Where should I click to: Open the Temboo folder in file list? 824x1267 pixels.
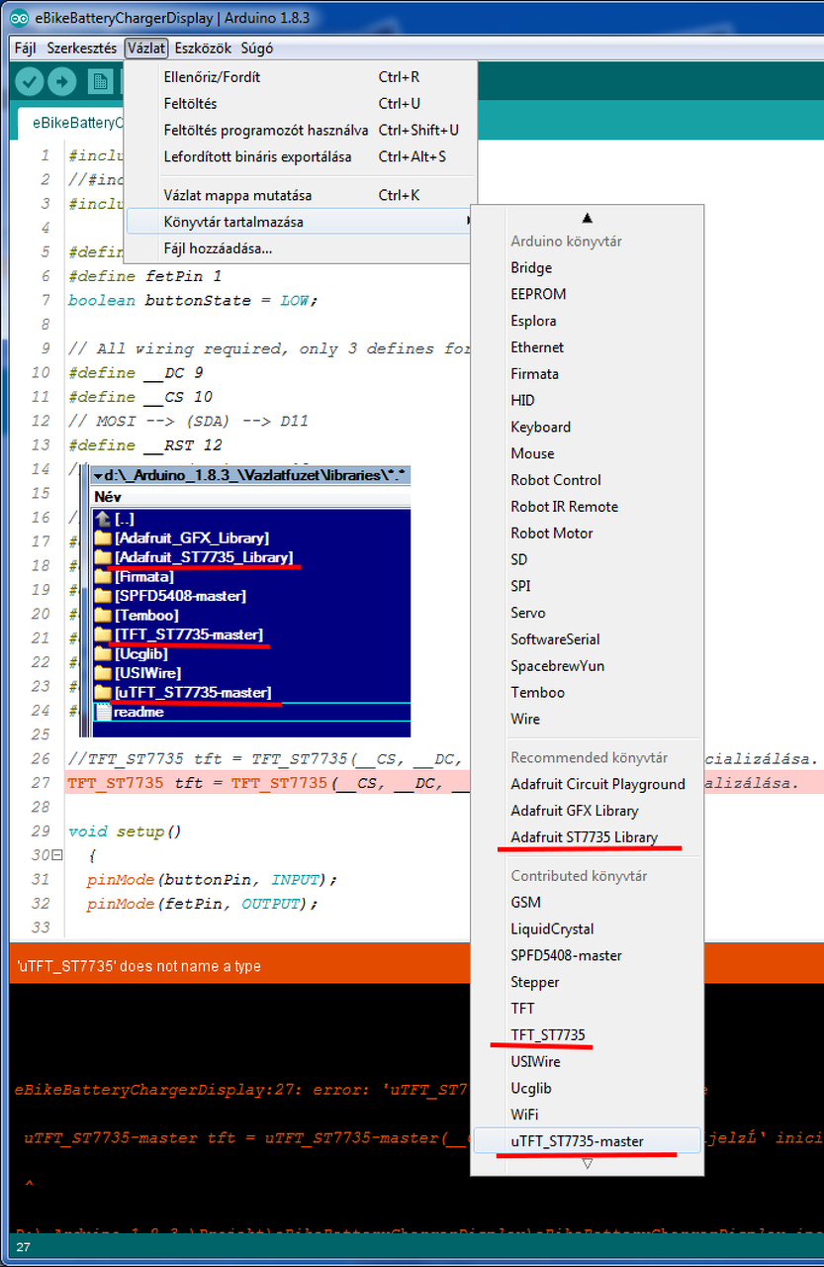point(137,615)
